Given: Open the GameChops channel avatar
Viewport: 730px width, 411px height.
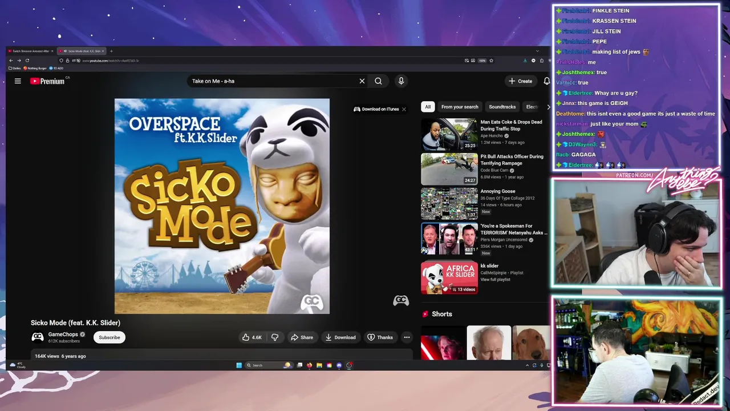Looking at the screenshot, I should pyautogui.click(x=37, y=337).
